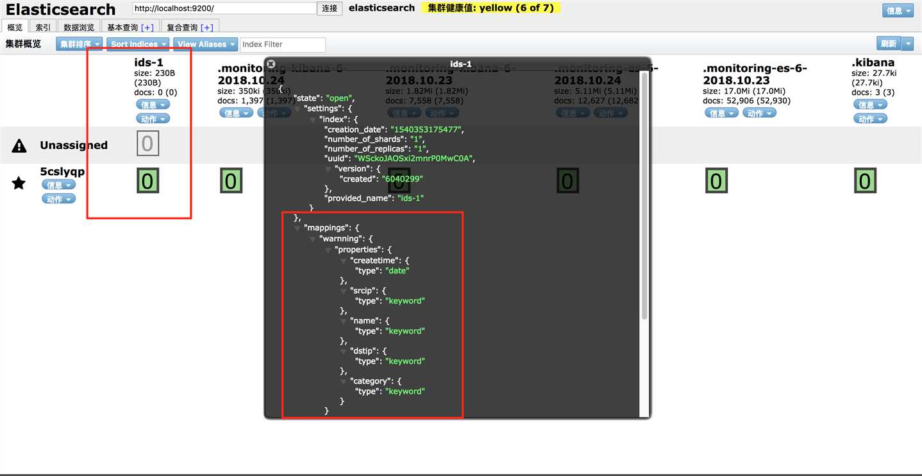Image resolution: width=922 pixels, height=476 pixels.
Task: Open the Sort Indices dropdown
Action: [138, 44]
